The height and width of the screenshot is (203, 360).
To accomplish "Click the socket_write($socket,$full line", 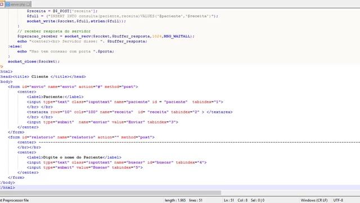I will [76, 21].
